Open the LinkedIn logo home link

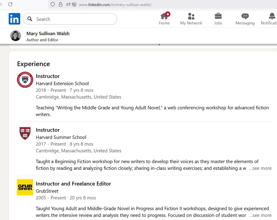pos(14,19)
